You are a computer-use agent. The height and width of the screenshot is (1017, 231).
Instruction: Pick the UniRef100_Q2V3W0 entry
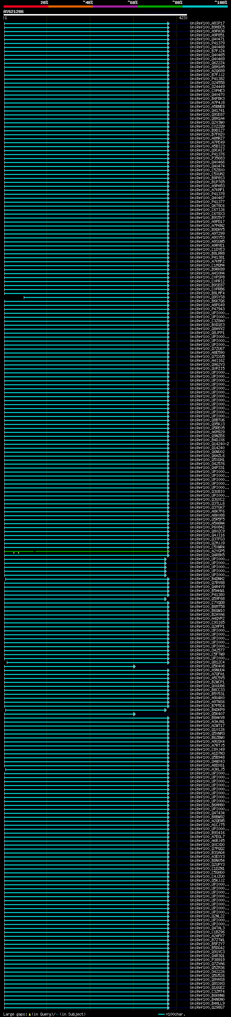207,122
